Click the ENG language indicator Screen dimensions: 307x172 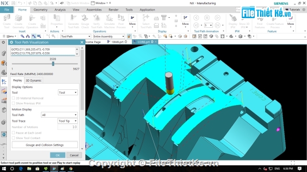click(x=277, y=169)
